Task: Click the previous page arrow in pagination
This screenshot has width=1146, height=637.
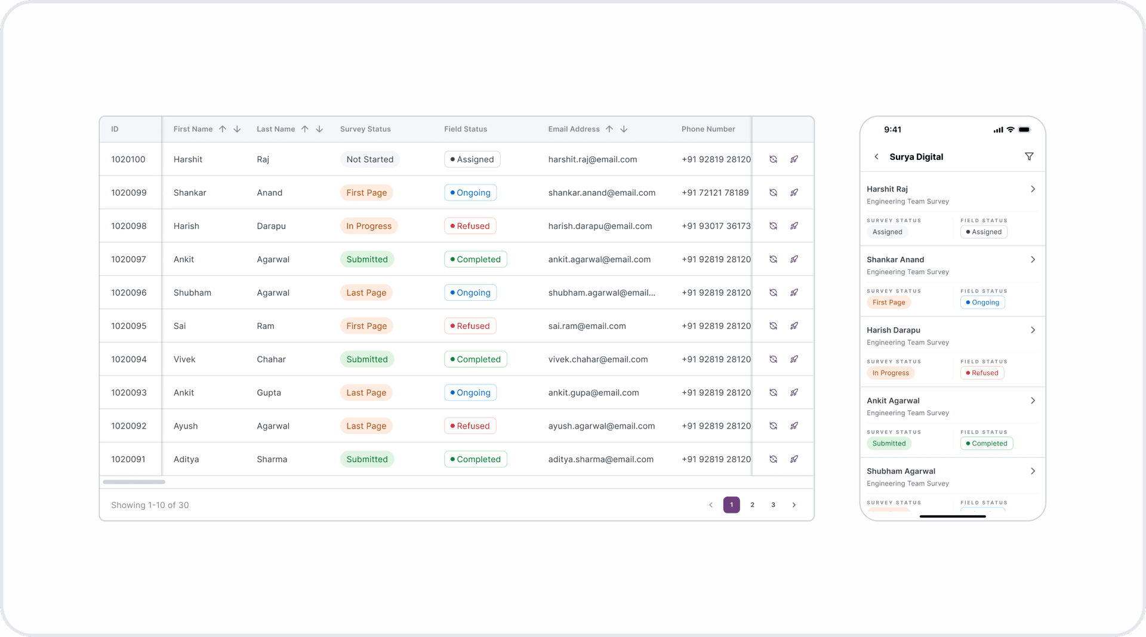Action: pyautogui.click(x=711, y=505)
